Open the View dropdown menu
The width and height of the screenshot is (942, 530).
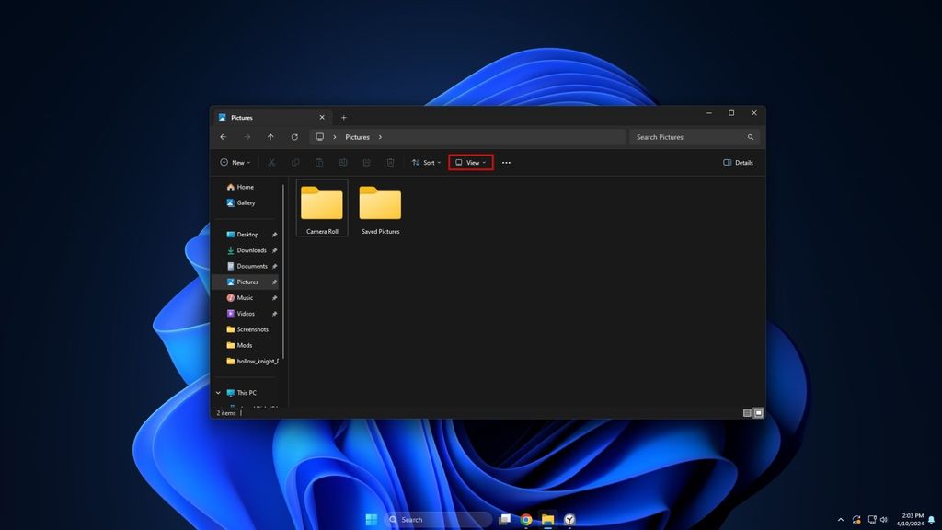click(470, 162)
